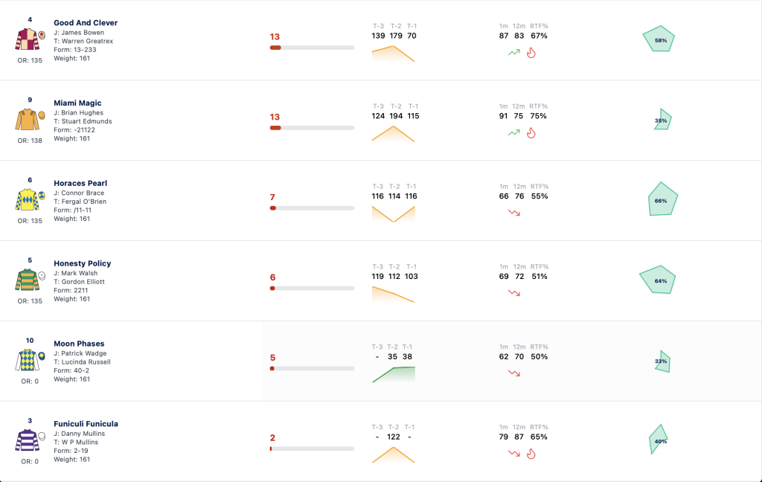
Task: Click the 64% radar chart for Honesty Policy
Action: (x=658, y=280)
